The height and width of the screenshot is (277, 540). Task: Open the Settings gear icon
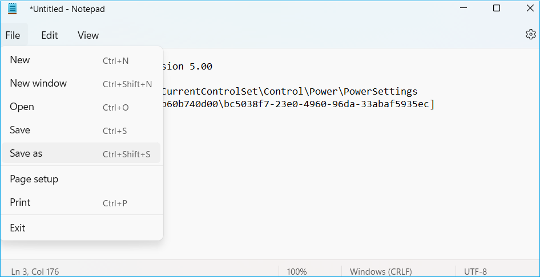point(531,34)
